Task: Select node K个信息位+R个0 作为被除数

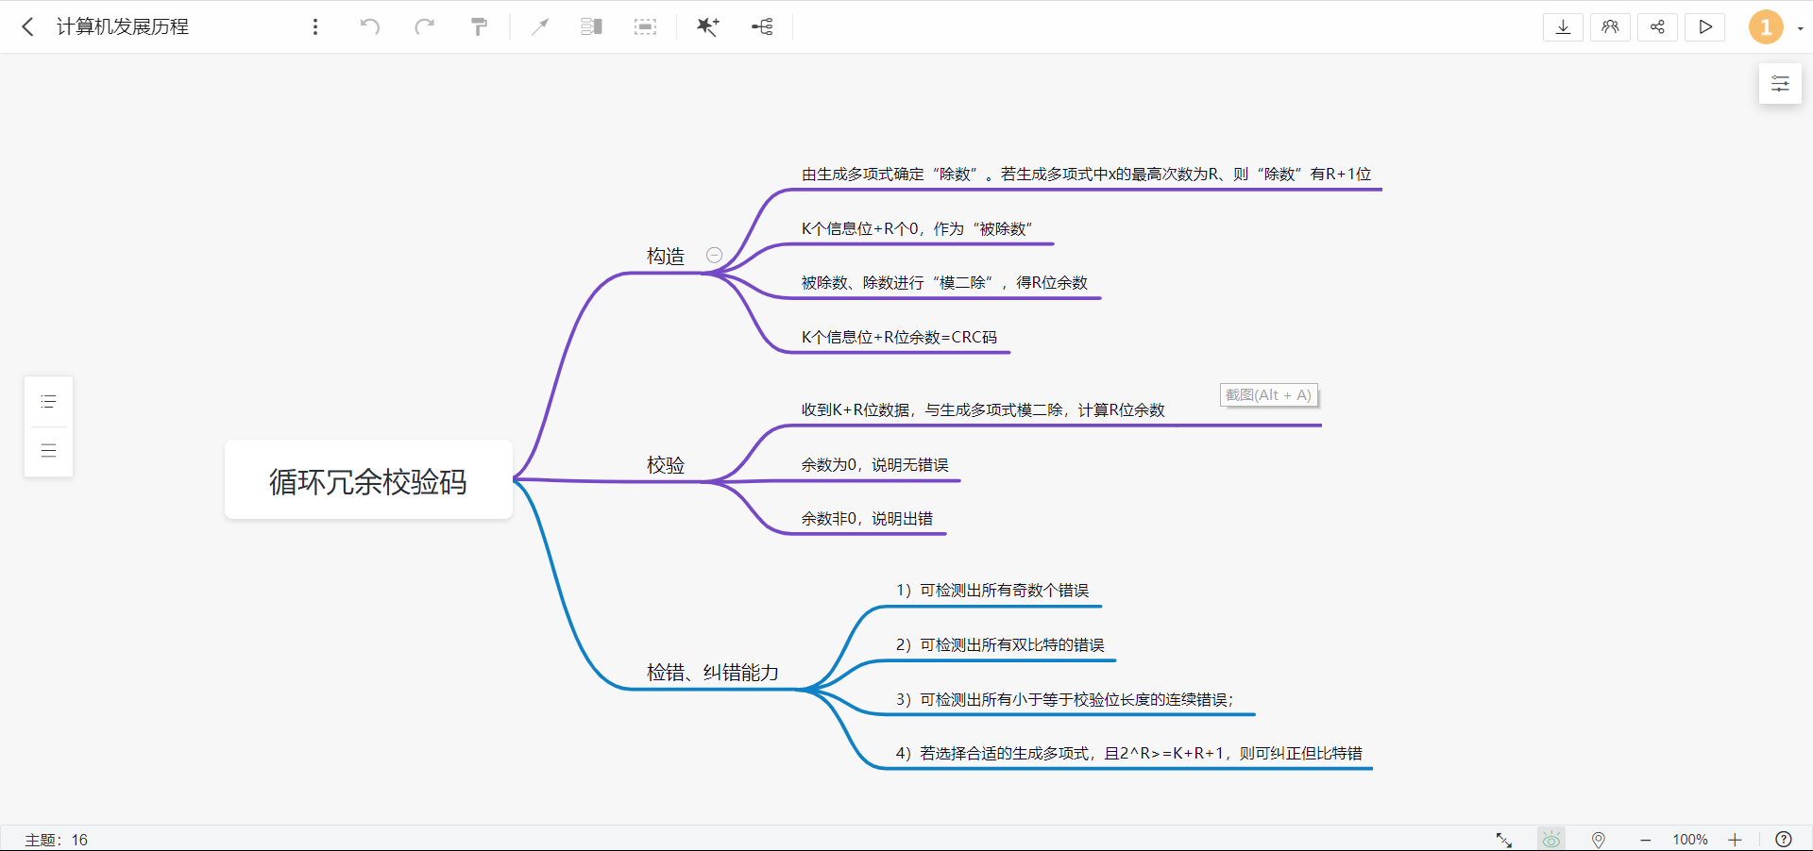Action: pyautogui.click(x=917, y=228)
